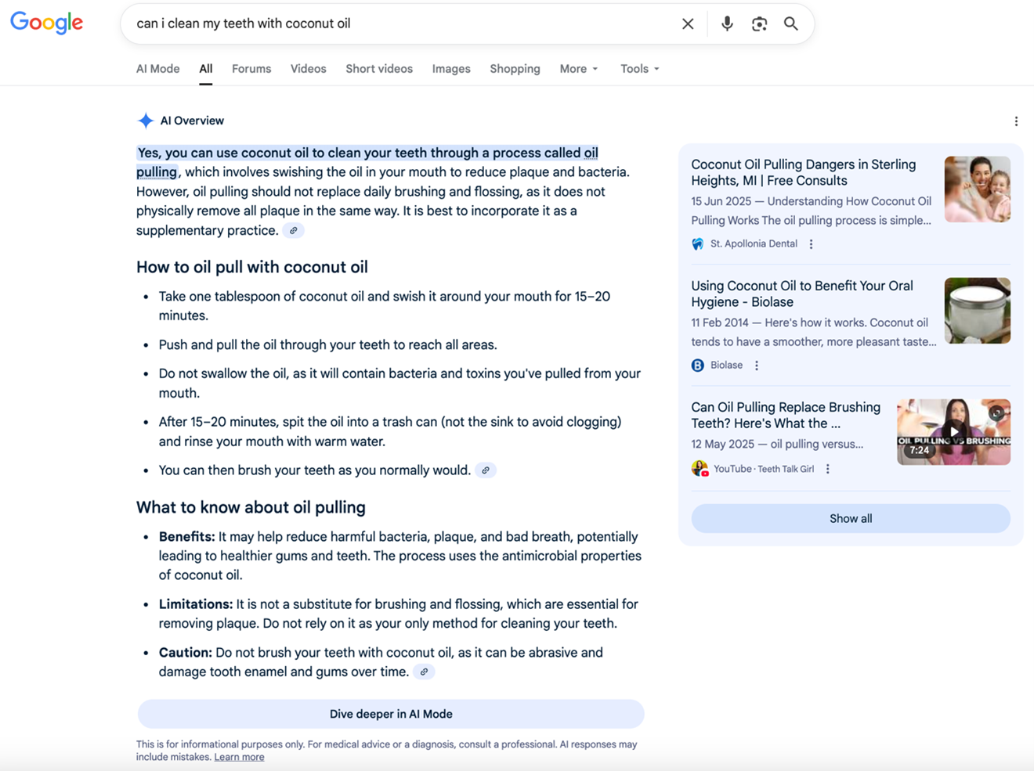Switch to the AI Mode tab

tap(157, 69)
